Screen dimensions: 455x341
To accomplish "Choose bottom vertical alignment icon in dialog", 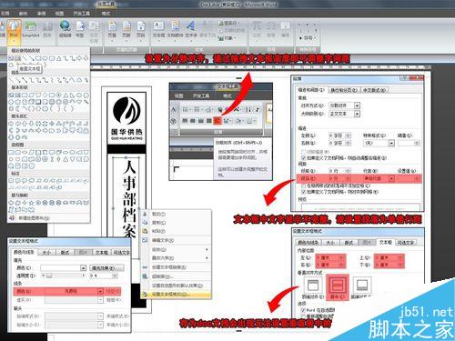I will 362,286.
